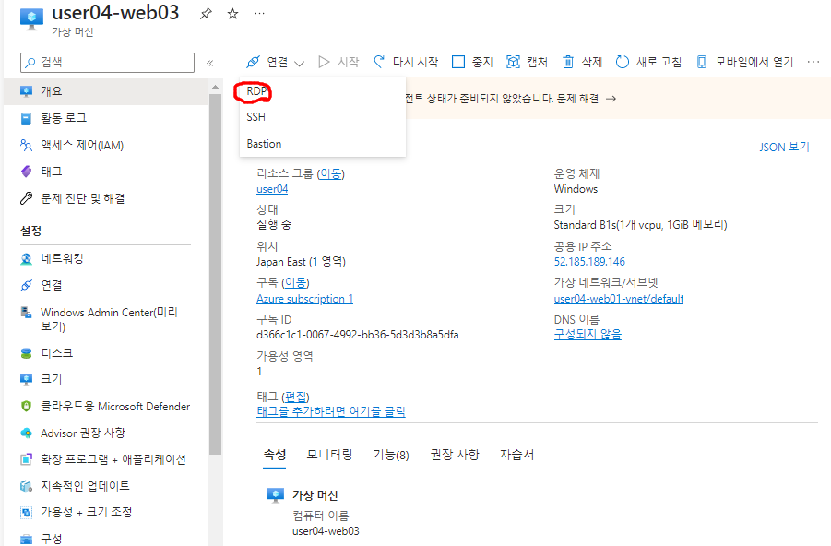The width and height of the screenshot is (831, 546).
Task: Mark user04-web03 as favorite with star icon
Action: (x=232, y=14)
